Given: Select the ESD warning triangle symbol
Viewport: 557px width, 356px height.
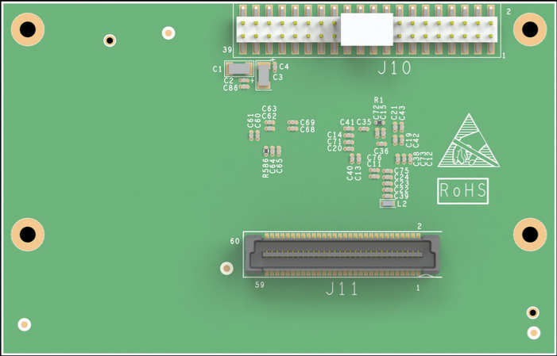Looking at the screenshot, I should coord(469,141).
